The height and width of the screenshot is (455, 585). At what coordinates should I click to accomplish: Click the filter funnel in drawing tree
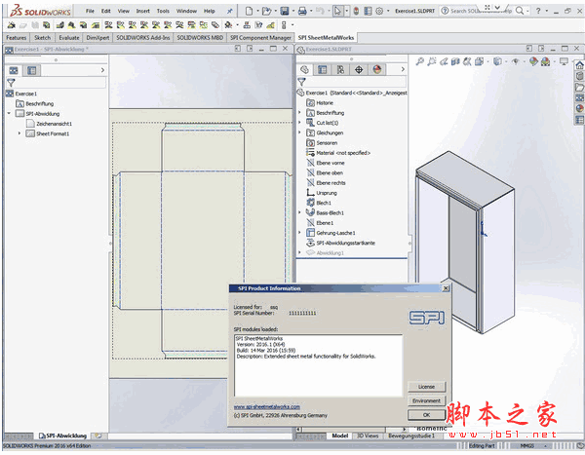pos(11,83)
